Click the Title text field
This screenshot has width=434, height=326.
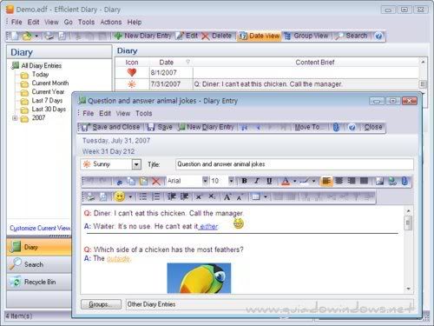pos(294,164)
